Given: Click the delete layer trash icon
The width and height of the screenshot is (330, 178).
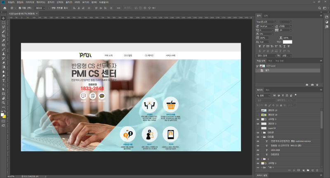Looking at the screenshot, I should (317, 170).
